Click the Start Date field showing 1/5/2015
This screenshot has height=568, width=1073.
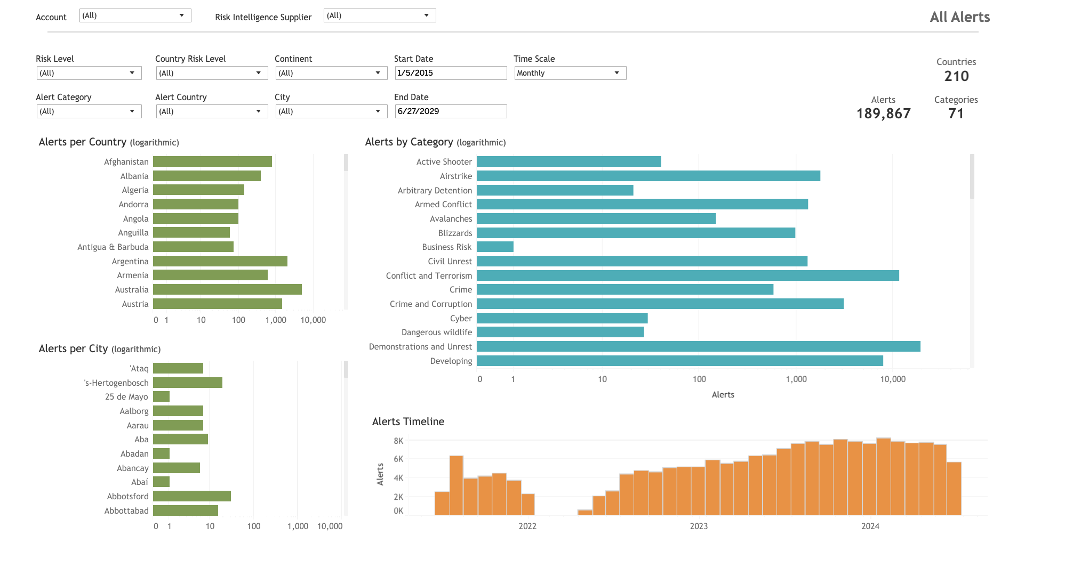coord(451,73)
